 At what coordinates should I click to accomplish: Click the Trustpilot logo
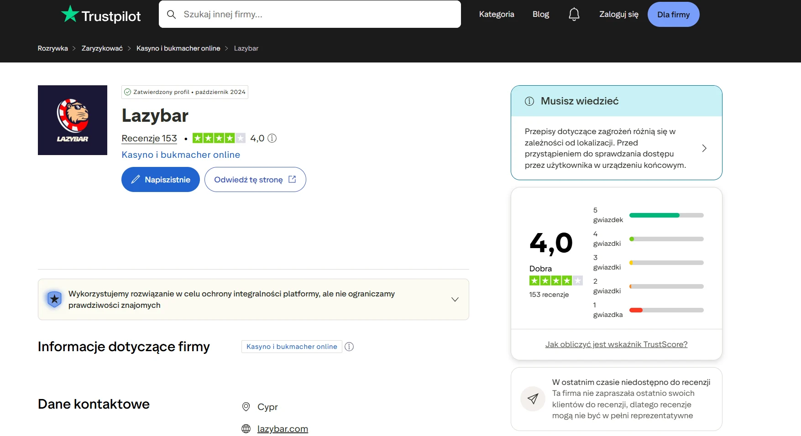pos(101,15)
